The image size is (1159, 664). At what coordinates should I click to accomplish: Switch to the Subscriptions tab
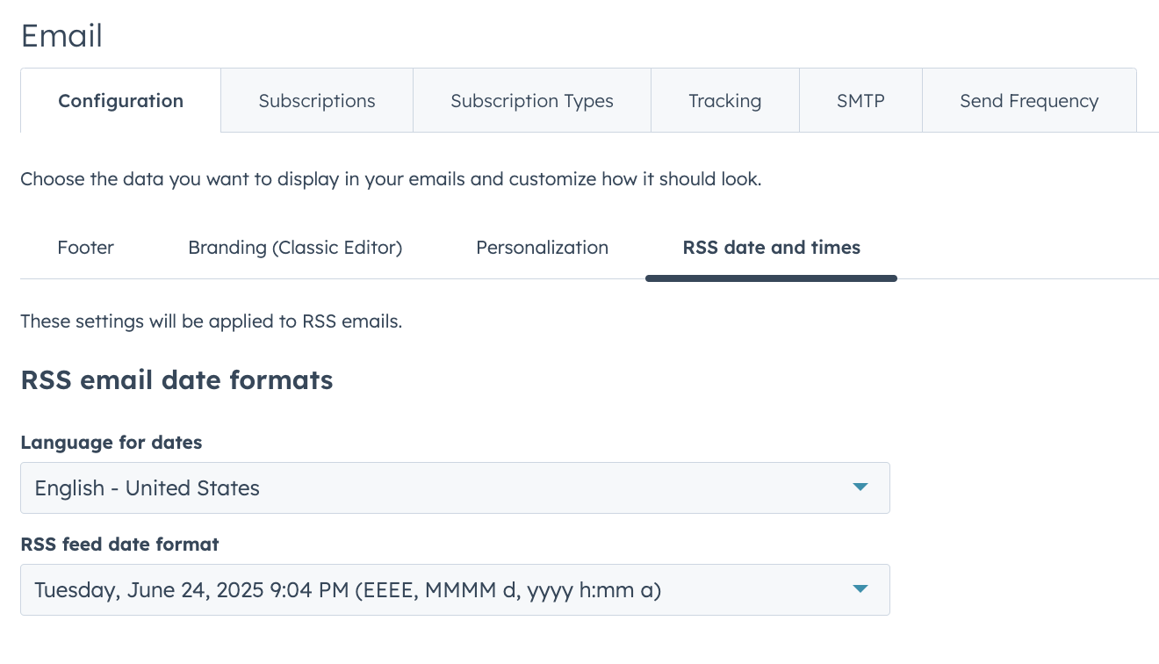click(x=316, y=100)
